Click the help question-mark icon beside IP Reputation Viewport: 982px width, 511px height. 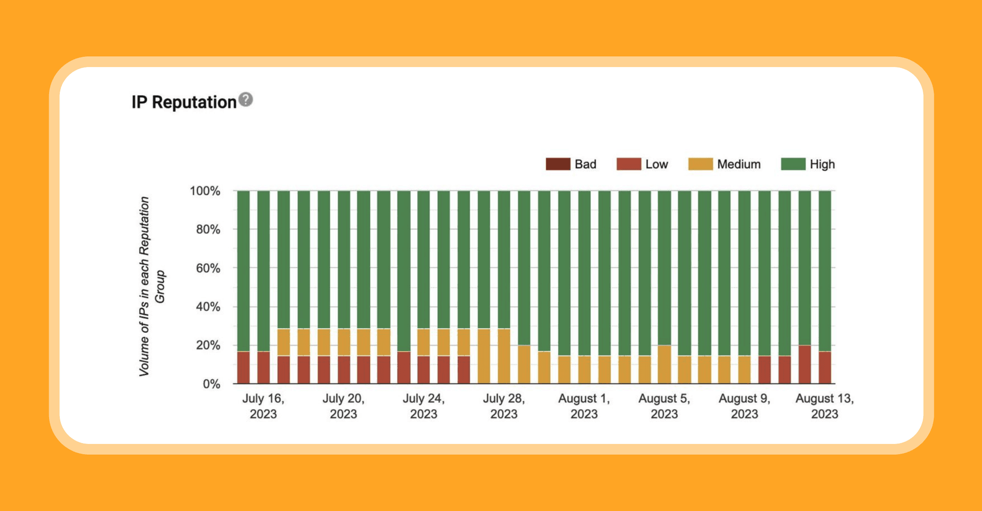246,100
